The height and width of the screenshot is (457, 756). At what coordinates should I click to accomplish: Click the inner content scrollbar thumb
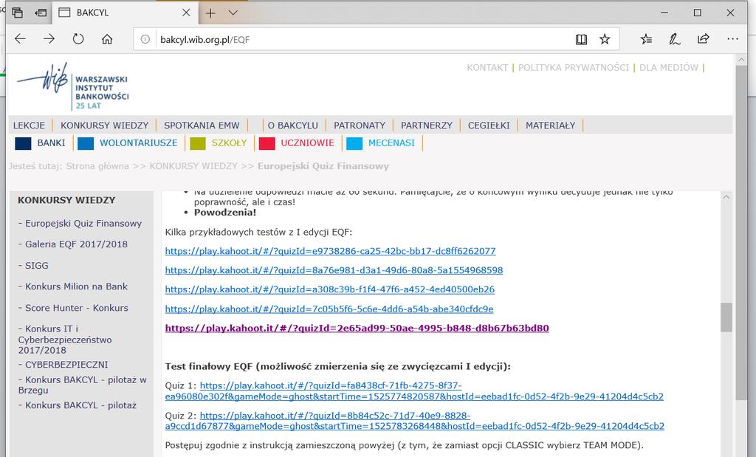point(726,317)
